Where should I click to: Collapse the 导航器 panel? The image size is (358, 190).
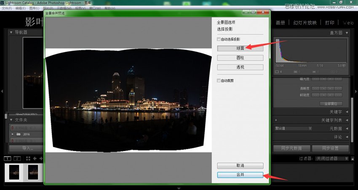point(11,32)
